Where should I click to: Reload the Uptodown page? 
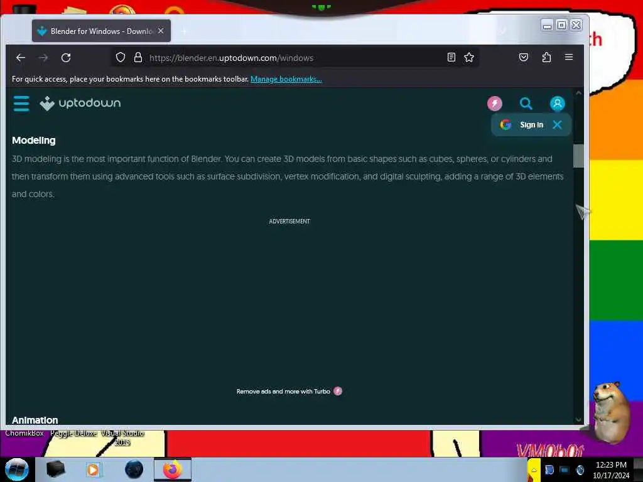[x=66, y=58]
